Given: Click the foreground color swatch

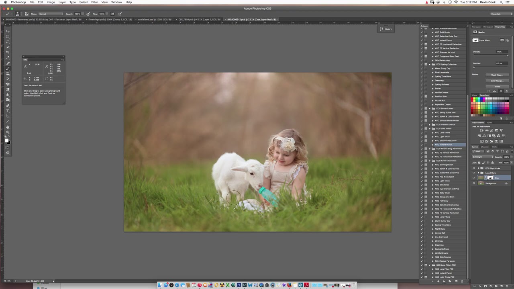Looking at the screenshot, I should [6, 140].
